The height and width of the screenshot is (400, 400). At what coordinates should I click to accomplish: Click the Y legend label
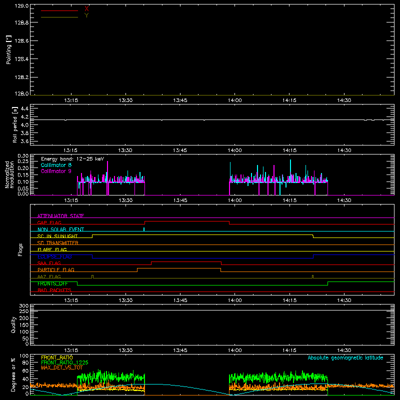click(x=86, y=15)
